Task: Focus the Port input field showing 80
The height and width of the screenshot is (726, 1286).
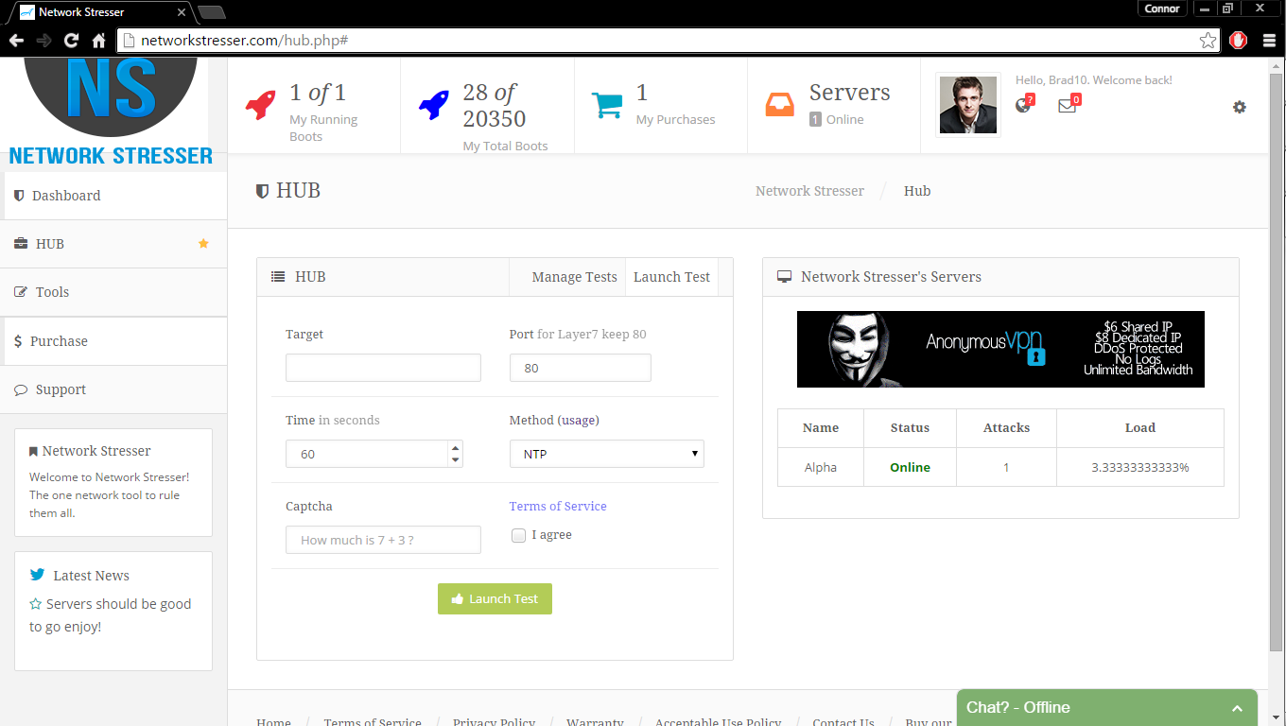Action: click(x=581, y=368)
